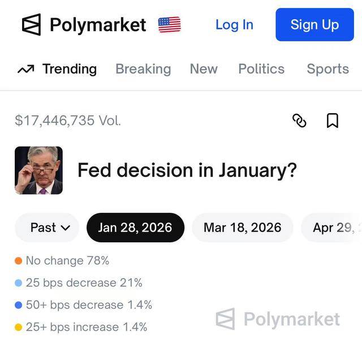This screenshot has height=346, width=362.
Task: Click the Powell market thumbnail
Action: [38, 170]
